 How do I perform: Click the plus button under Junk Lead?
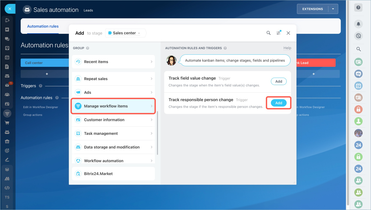(x=314, y=74)
